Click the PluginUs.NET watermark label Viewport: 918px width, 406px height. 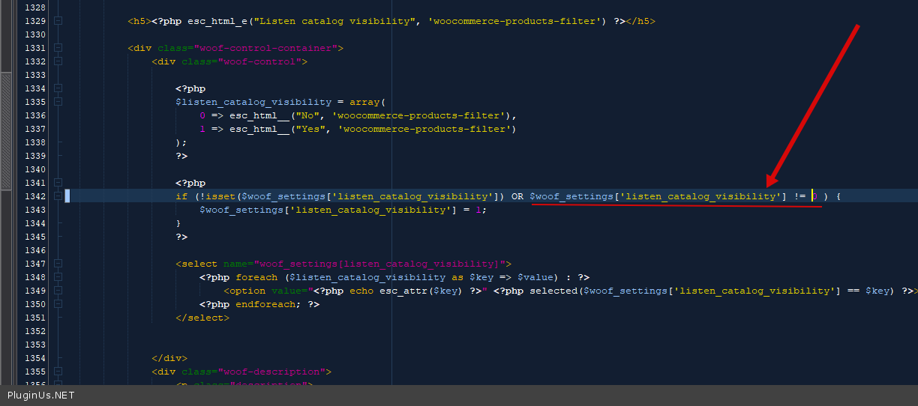click(41, 396)
